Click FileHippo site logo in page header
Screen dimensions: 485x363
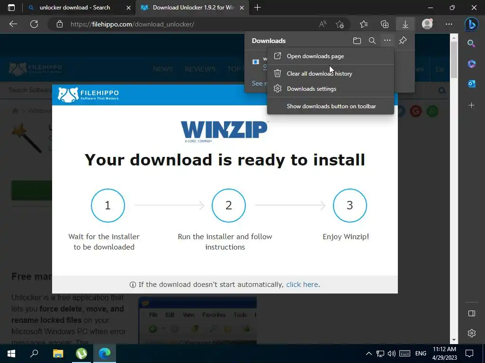pyautogui.click(x=35, y=69)
